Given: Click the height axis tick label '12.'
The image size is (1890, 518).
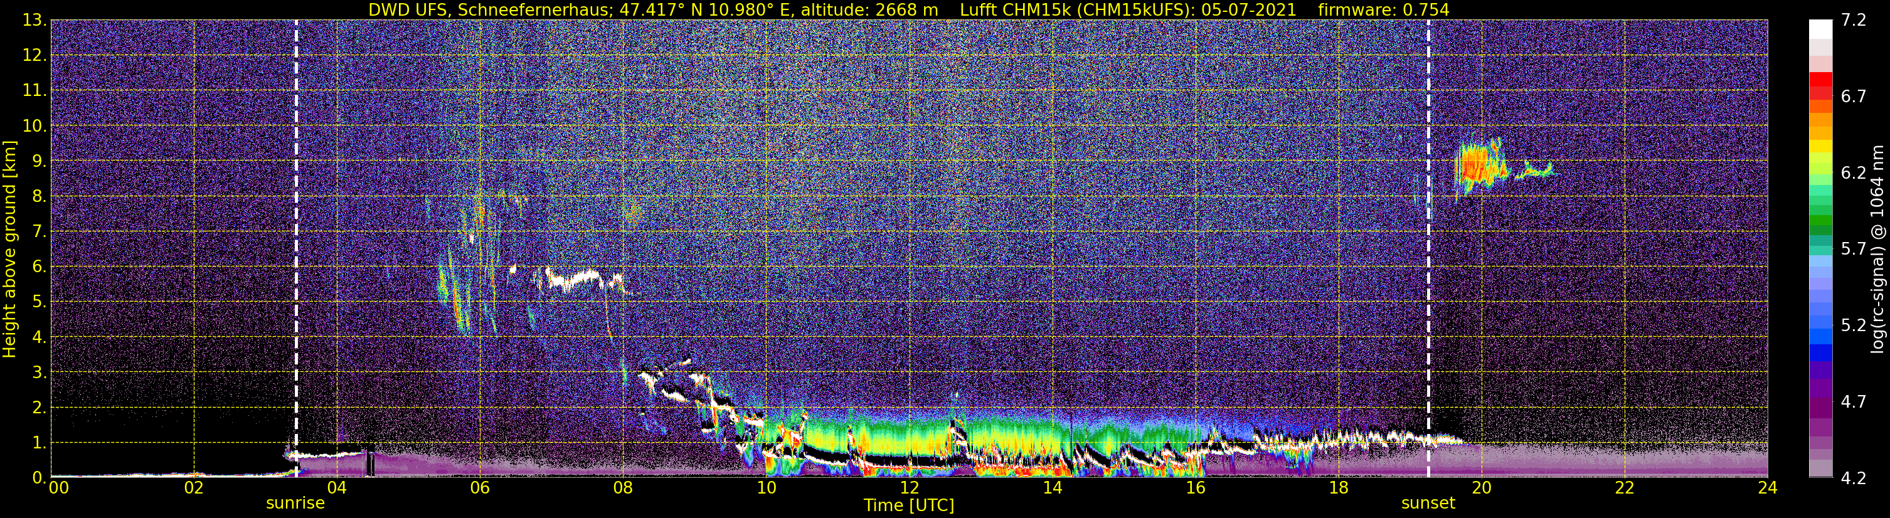Looking at the screenshot, I should [35, 56].
